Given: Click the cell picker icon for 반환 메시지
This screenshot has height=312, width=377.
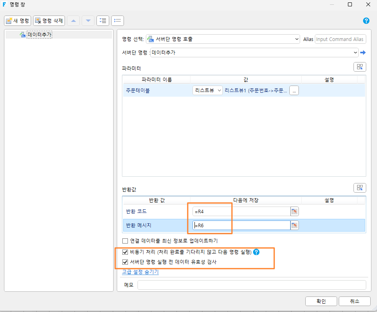Looking at the screenshot, I should click(295, 225).
